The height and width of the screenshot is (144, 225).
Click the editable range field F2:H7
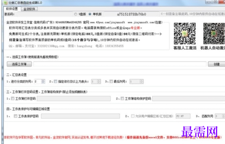183,116
